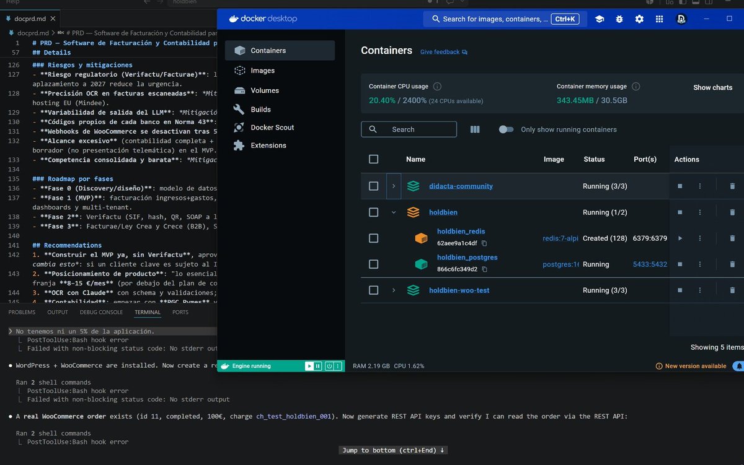This screenshot has height=465, width=744.
Task: Click Show charts
Action: click(x=713, y=88)
